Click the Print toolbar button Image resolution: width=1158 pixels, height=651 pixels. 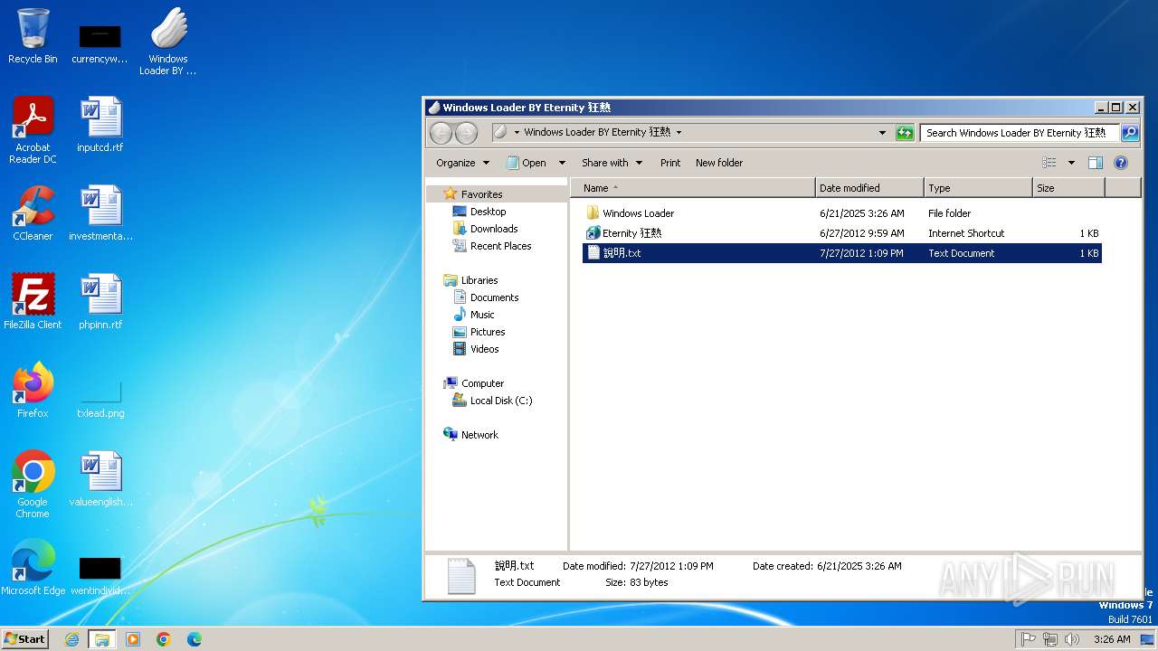pos(670,163)
